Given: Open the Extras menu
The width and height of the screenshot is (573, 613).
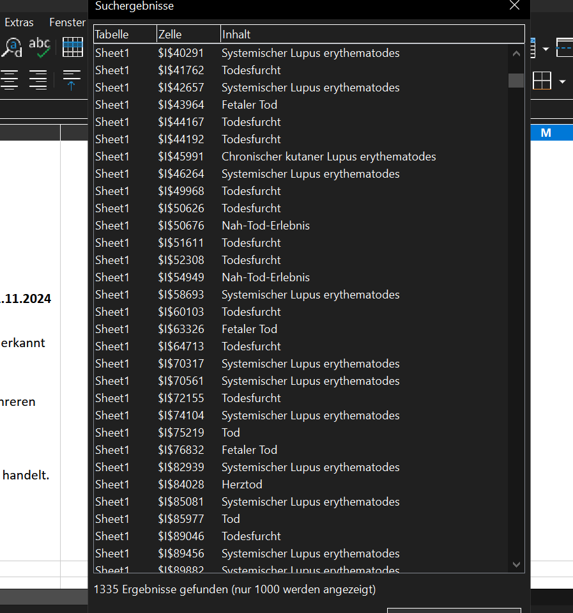Looking at the screenshot, I should 19,22.
